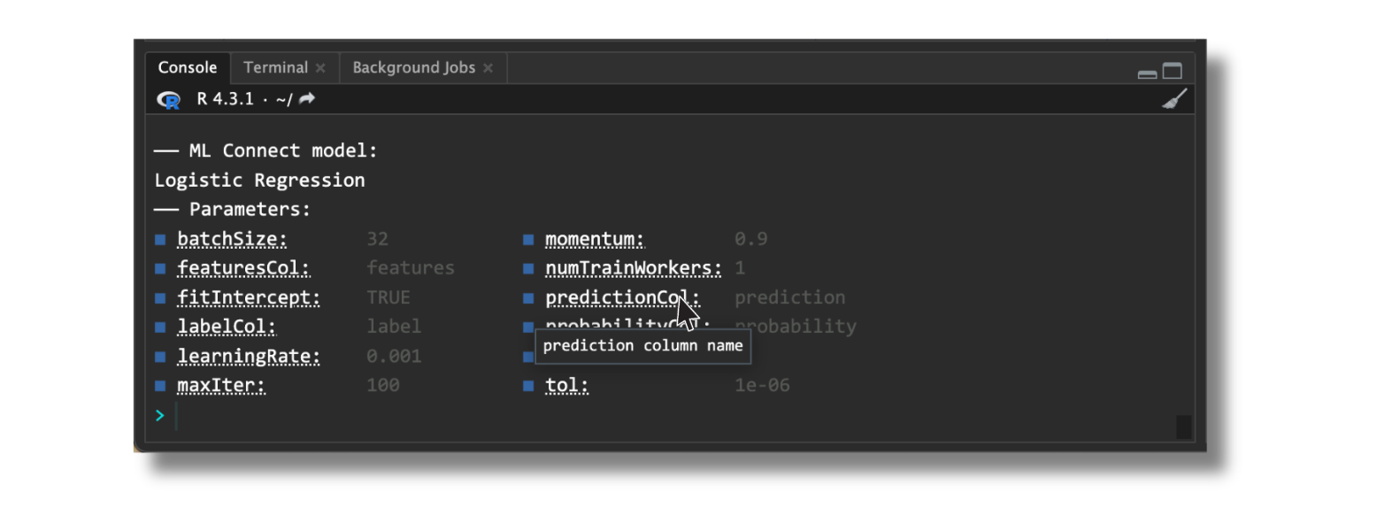
Task: Click the blue marker beside tol
Action: click(528, 386)
